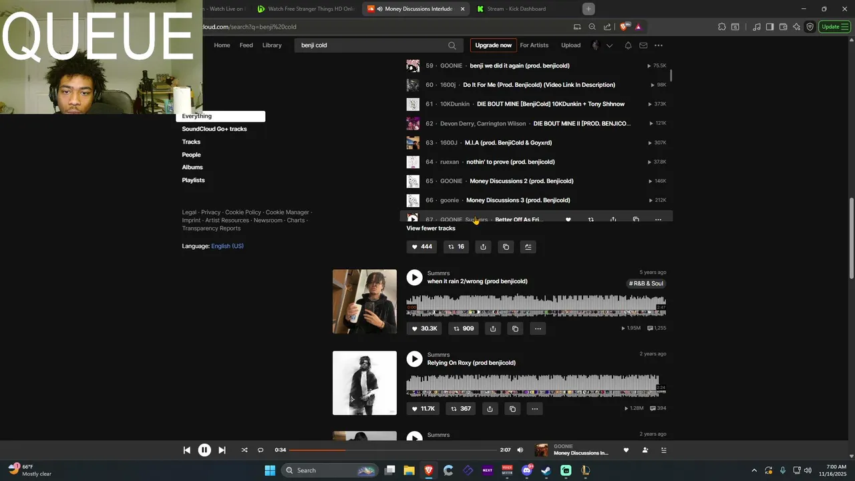Viewport: 855px width, 481px height.
Task: Share the when it rain 2/wrong track
Action: pyautogui.click(x=493, y=329)
